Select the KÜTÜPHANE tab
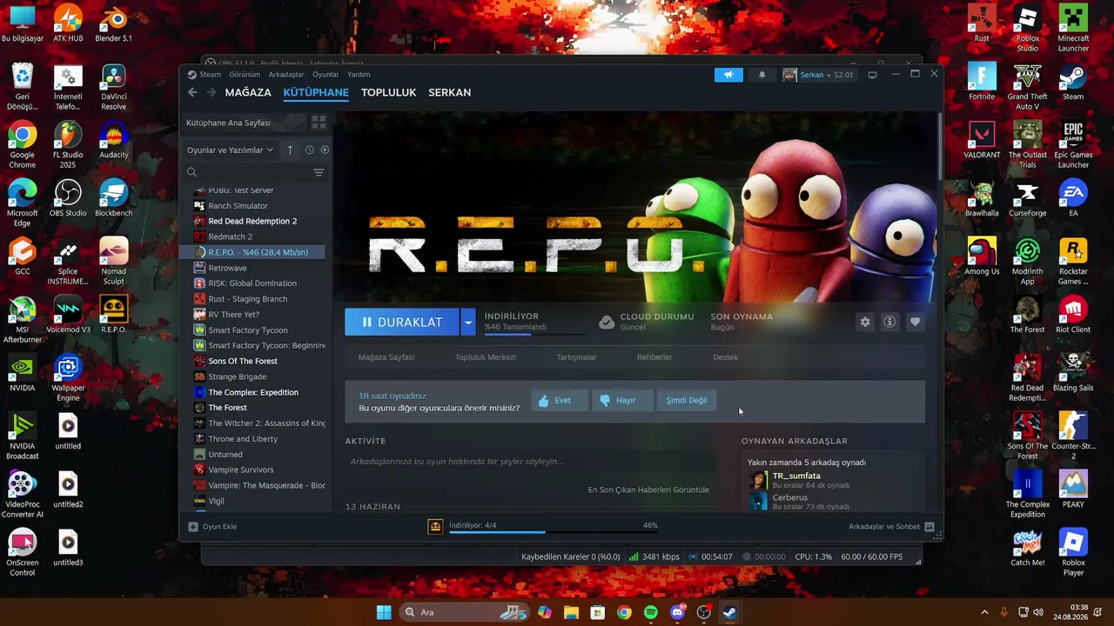 (315, 92)
